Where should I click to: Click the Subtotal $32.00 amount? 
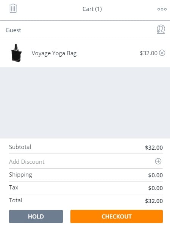(154, 147)
